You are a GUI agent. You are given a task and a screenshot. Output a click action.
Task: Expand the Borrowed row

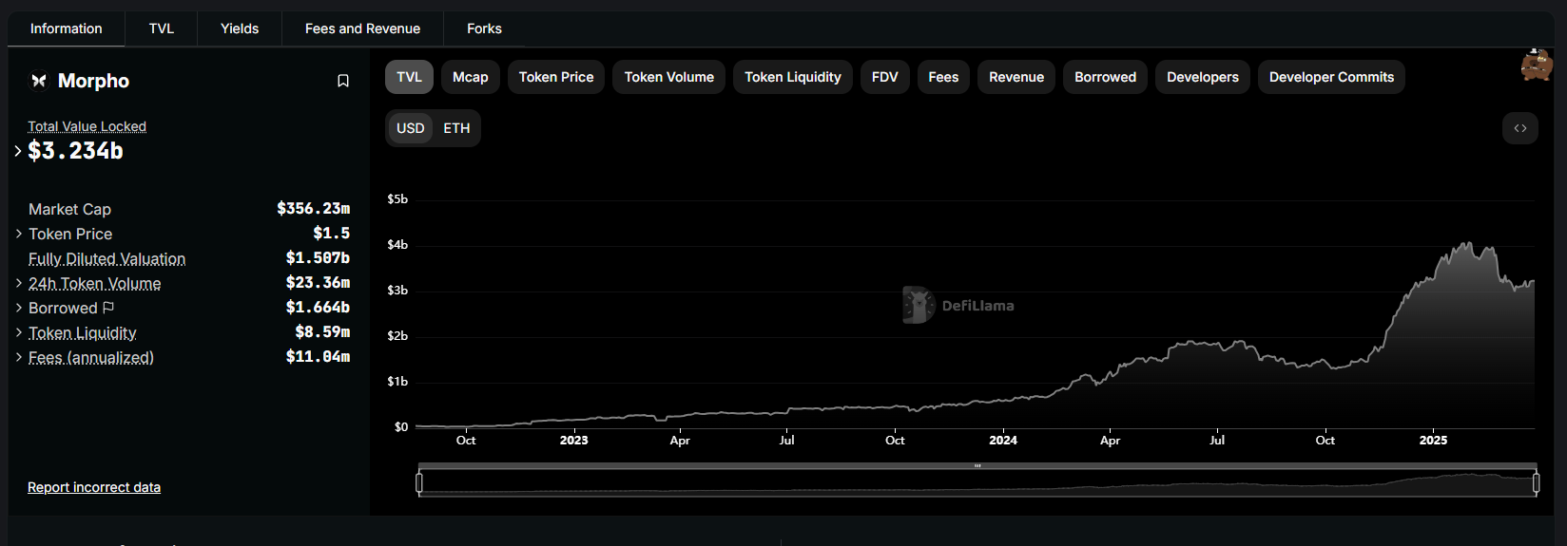[x=19, y=308]
